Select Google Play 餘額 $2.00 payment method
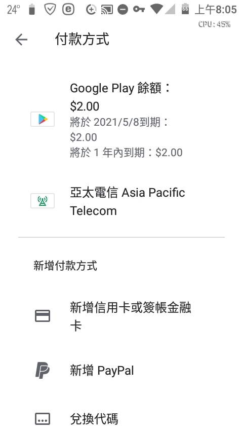The image size is (243, 433). pyautogui.click(x=121, y=120)
